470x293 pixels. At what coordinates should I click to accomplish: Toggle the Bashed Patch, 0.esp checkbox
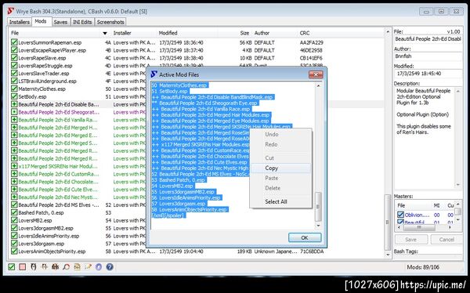click(x=14, y=212)
